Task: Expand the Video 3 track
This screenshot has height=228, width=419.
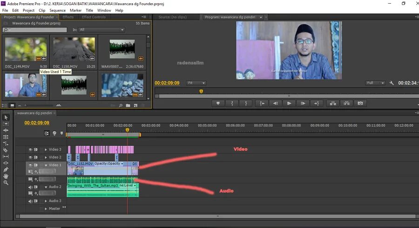Action: 46,150
